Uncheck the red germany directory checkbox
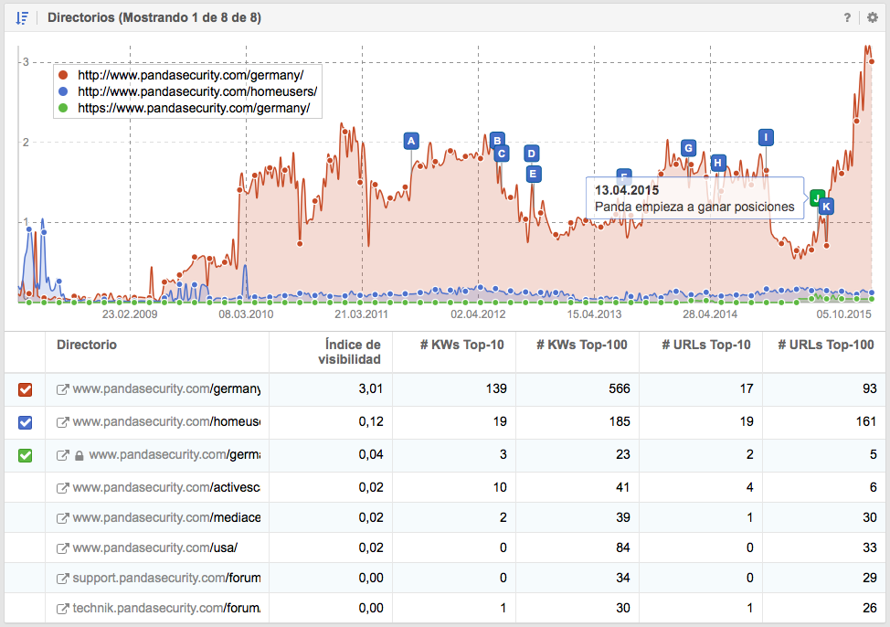 [26, 390]
